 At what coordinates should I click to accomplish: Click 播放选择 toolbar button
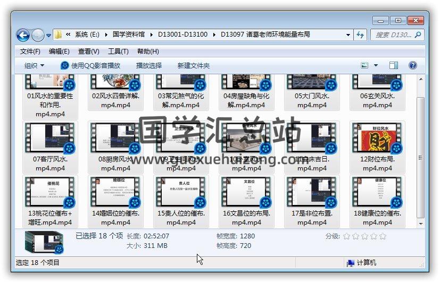coord(149,65)
